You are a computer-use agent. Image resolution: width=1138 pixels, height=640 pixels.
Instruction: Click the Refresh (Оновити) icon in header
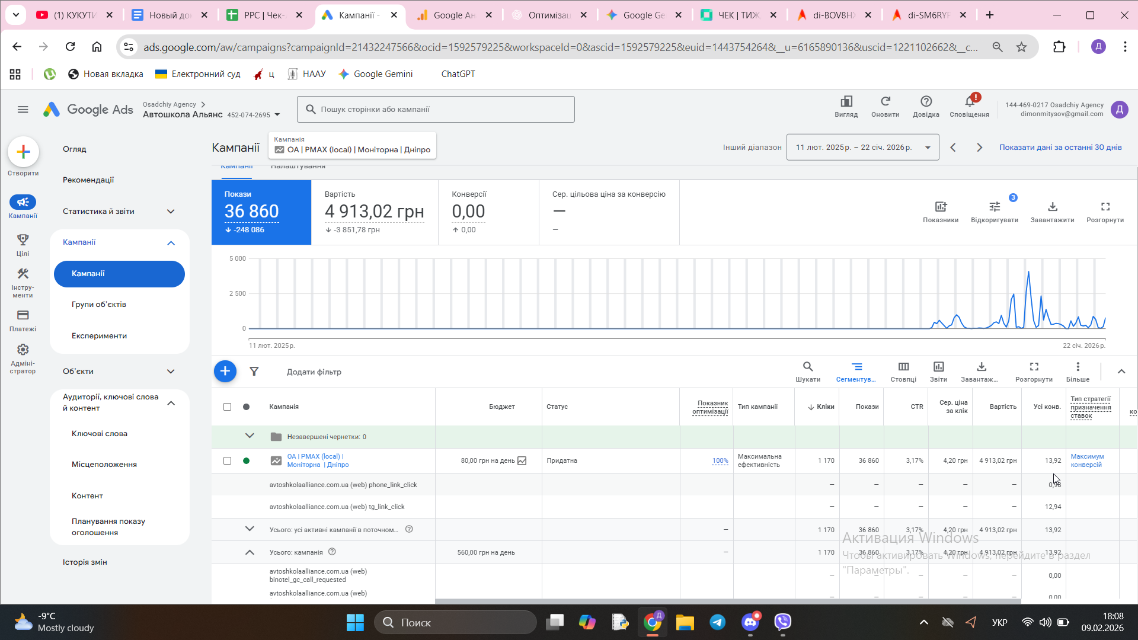885,102
